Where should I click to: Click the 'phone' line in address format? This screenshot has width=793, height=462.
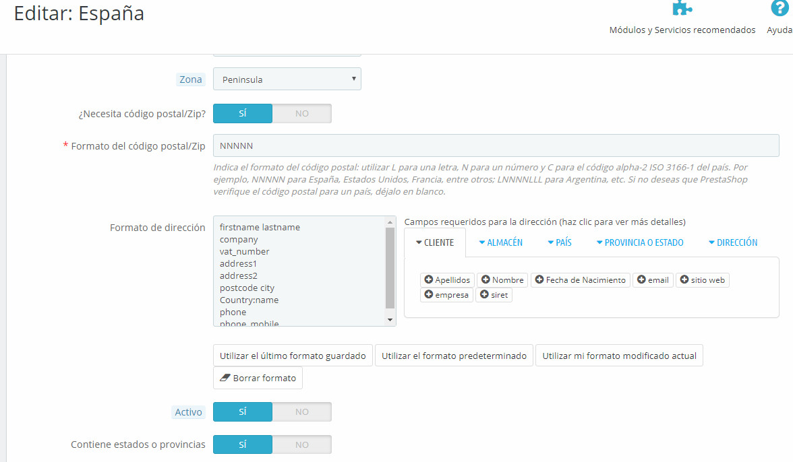233,312
